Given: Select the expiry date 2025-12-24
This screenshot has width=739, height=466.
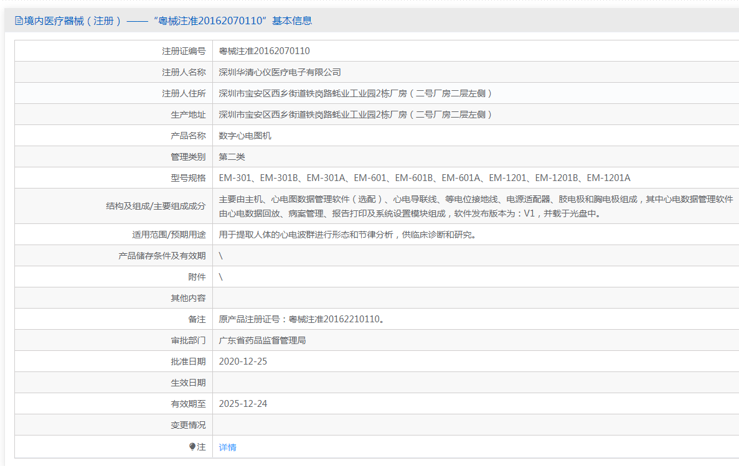Looking at the screenshot, I should (x=243, y=404).
